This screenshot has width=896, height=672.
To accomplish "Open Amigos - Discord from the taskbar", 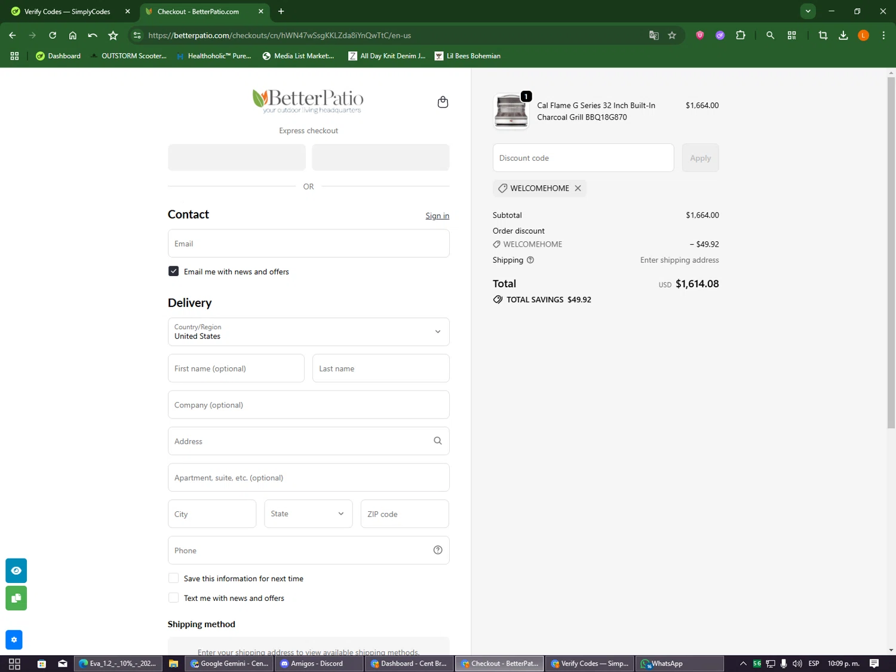I will 320,663.
